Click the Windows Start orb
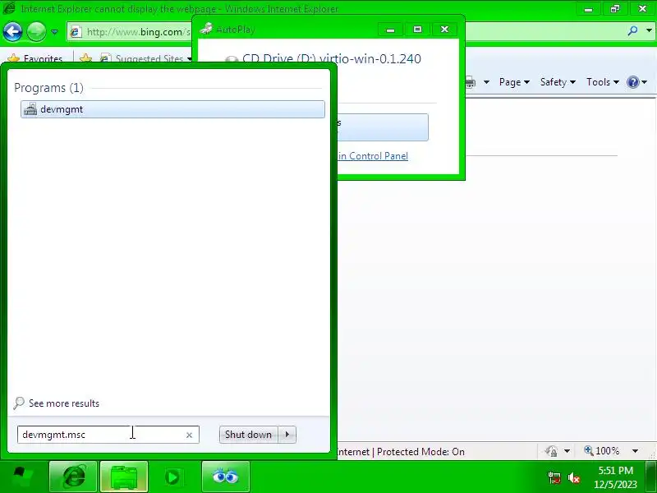 pyautogui.click(x=22, y=477)
